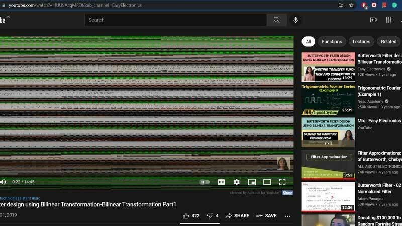Dislike the video with thumbs down
This screenshot has width=402, height=226.
pyautogui.click(x=210, y=216)
